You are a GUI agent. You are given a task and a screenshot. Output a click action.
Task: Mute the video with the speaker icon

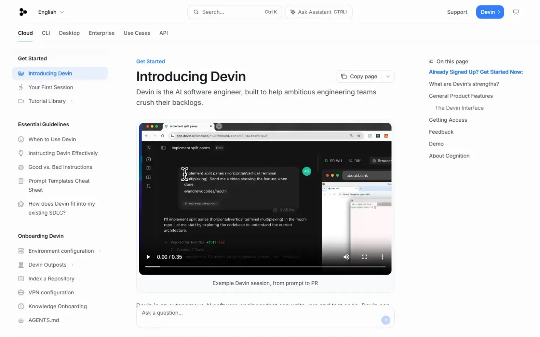(x=346, y=257)
